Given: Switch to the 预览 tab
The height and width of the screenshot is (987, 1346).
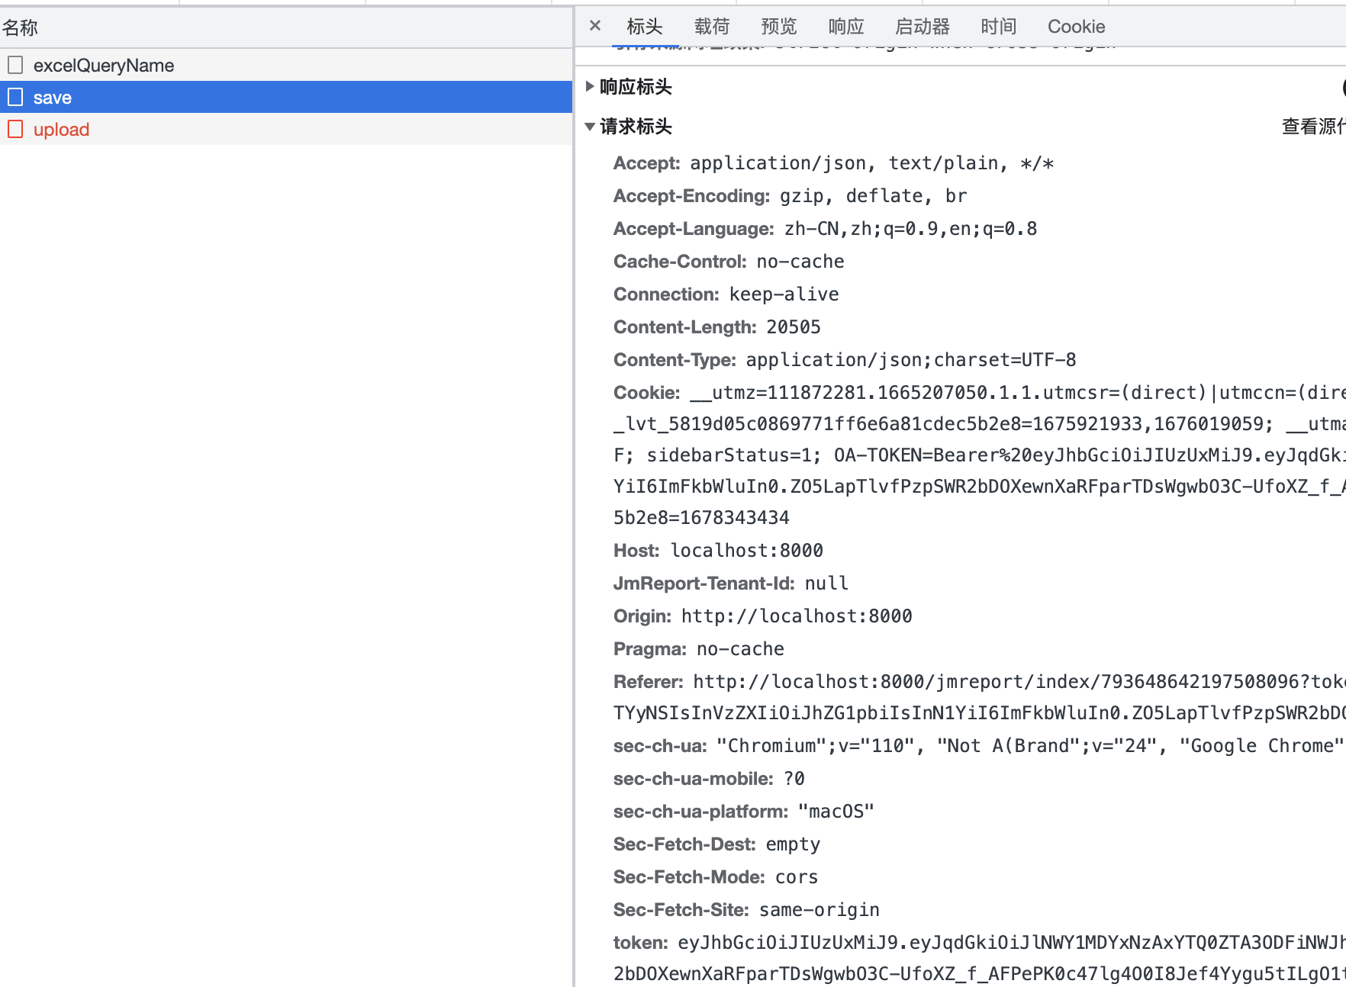Looking at the screenshot, I should click(778, 26).
